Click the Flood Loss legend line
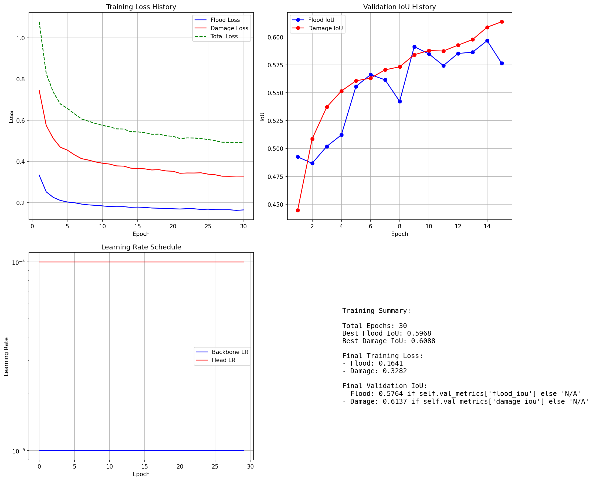593x481 pixels. click(200, 20)
